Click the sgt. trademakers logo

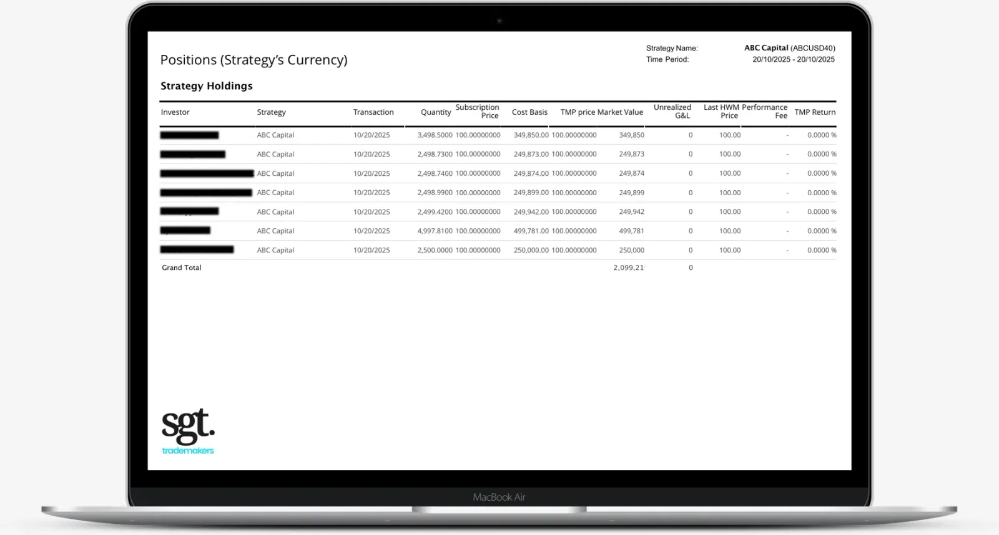tap(188, 431)
